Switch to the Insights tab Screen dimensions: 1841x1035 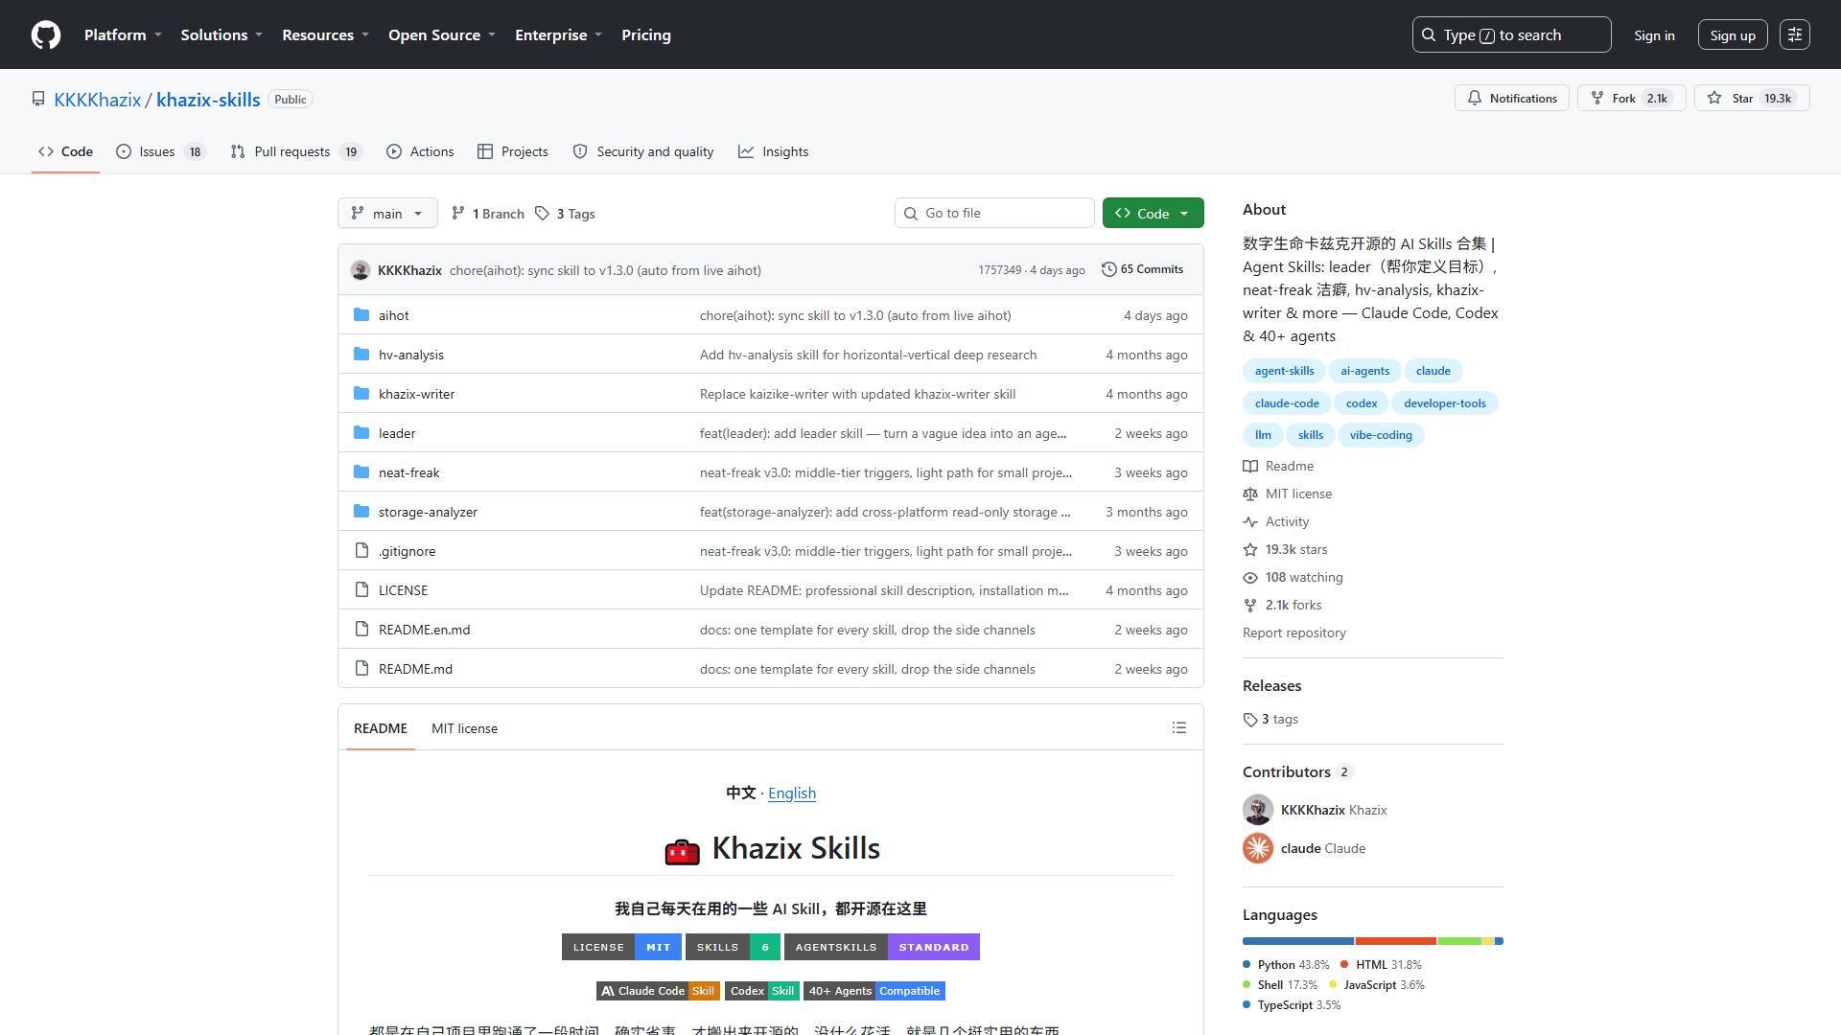pos(774,151)
